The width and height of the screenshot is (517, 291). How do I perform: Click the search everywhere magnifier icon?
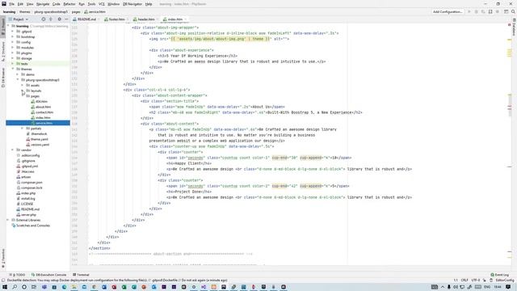pos(513,11)
